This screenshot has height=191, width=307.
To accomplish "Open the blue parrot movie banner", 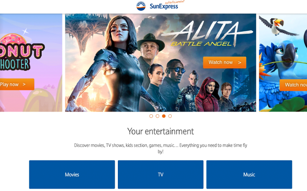I will pyautogui.click(x=283, y=62).
